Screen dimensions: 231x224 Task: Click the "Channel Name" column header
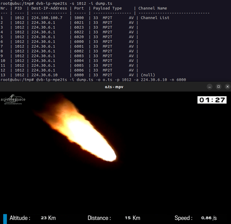(x=153, y=8)
